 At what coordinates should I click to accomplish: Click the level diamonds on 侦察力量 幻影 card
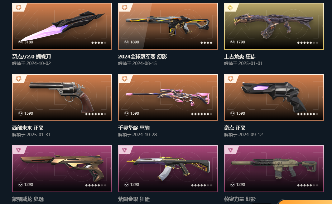pos(307,185)
